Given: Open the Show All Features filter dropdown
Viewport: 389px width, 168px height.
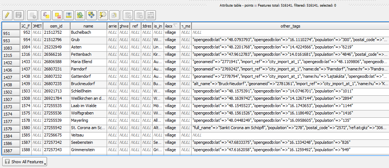Looking at the screenshot, I should pyautogui.click(x=25, y=162).
